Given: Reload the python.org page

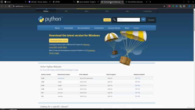Looking at the screenshot, I should tap(9, 6).
